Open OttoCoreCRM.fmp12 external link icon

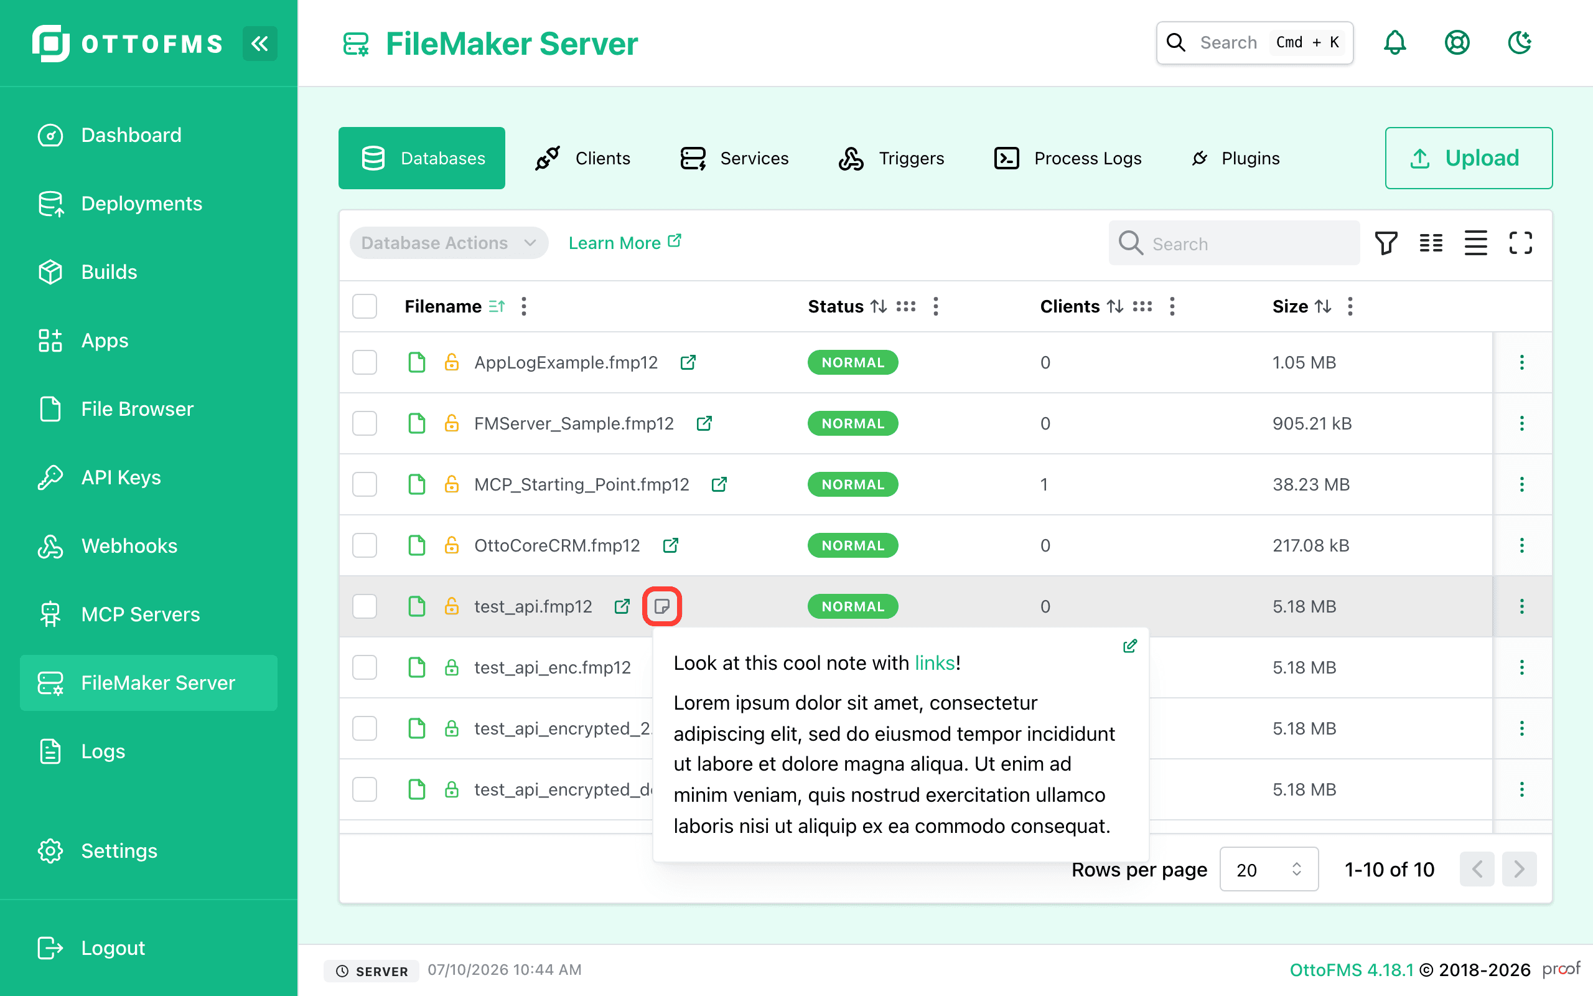670,545
